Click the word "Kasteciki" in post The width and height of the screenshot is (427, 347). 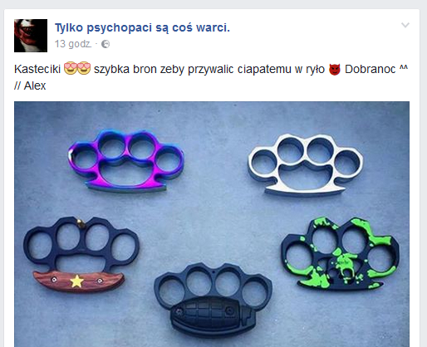tap(37, 69)
